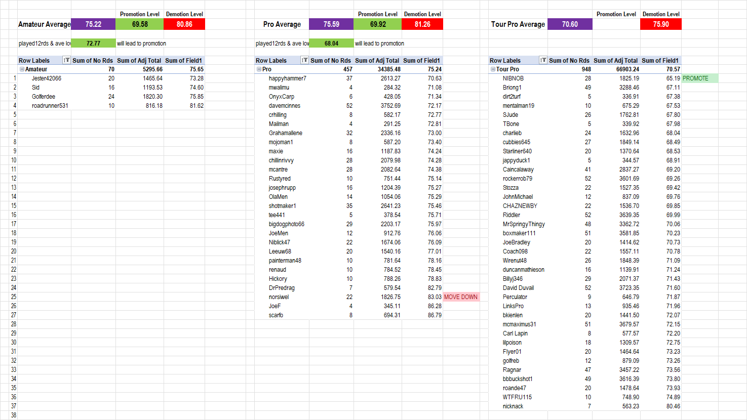Click the green PROMOTE cell beside NIBNOB

pyautogui.click(x=699, y=78)
